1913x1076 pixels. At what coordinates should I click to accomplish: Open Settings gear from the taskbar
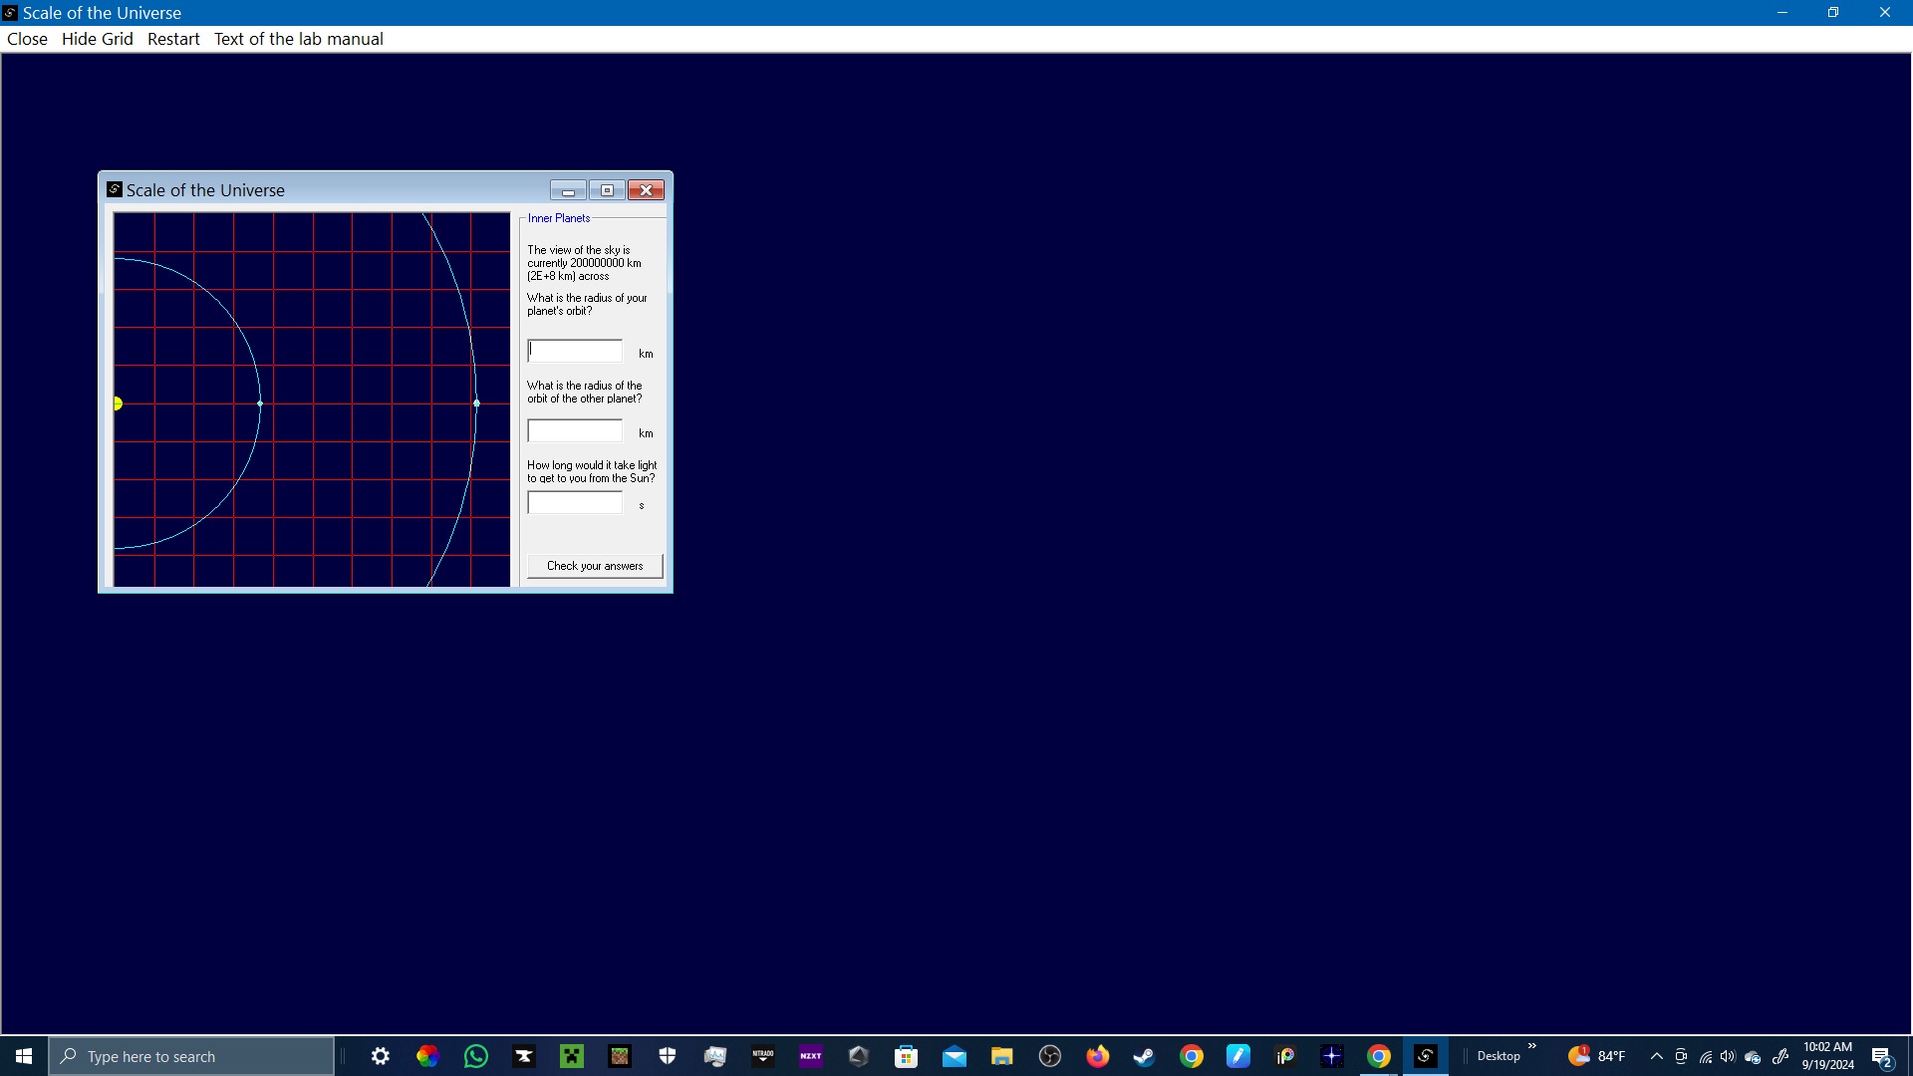click(381, 1056)
